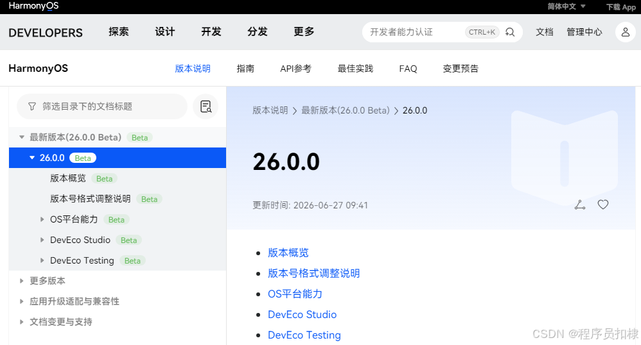Open the OS平台能力 content link
641x345 pixels.
(x=295, y=294)
